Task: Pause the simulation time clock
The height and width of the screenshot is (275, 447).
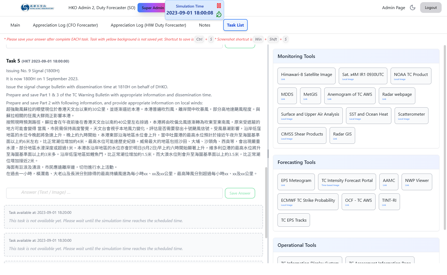Action: [219, 6]
